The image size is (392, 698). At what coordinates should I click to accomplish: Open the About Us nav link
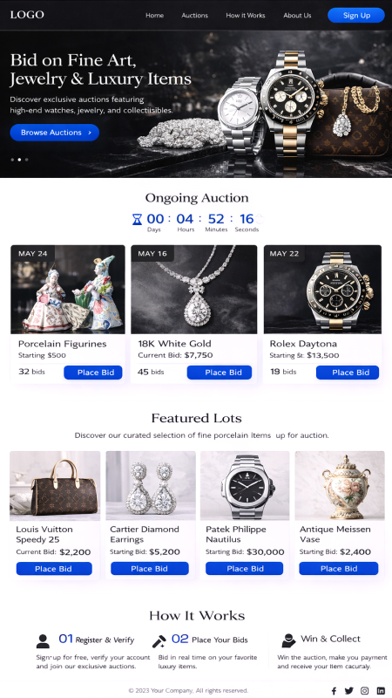coord(297,15)
